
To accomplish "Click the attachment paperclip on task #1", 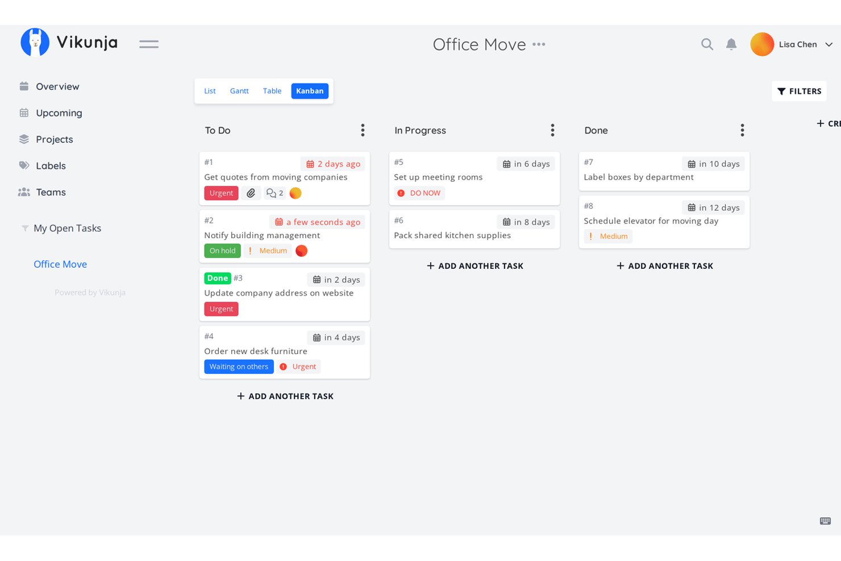I will (x=251, y=193).
